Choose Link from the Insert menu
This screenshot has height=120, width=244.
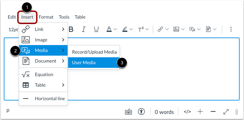43,29
